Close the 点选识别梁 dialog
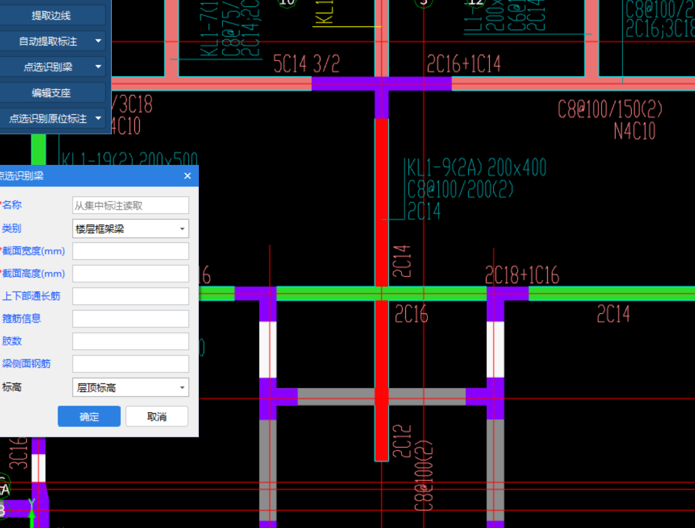 188,176
